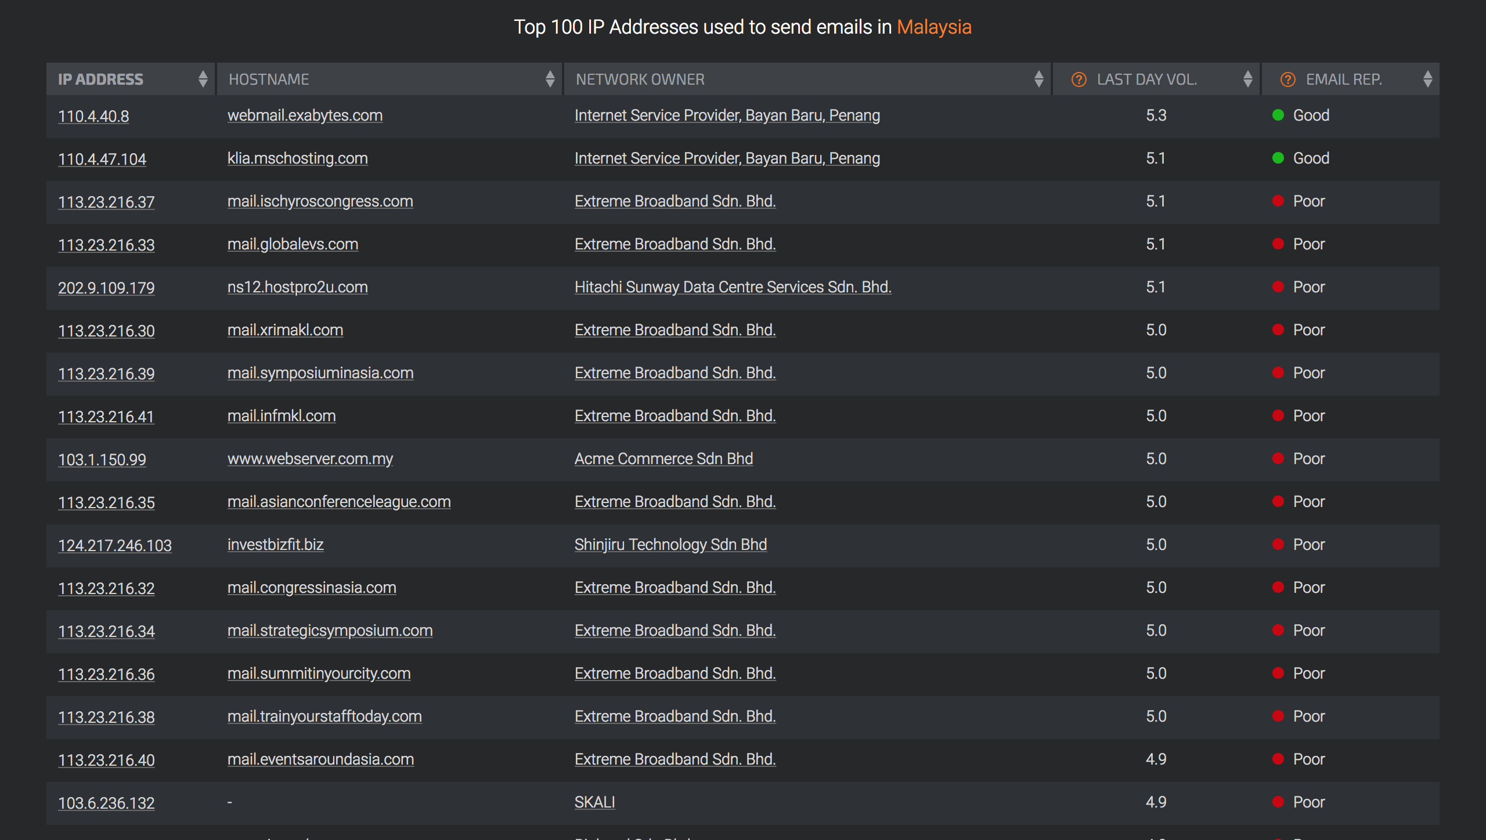The height and width of the screenshot is (840, 1486).
Task: Click the 5.3 volume value for 110.4.40.8
Action: tap(1156, 115)
